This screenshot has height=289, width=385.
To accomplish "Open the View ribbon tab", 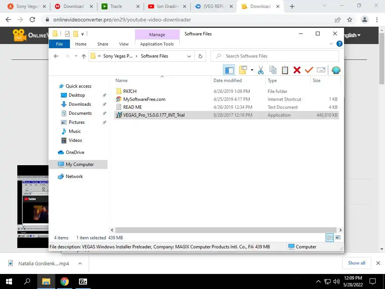I will (124, 44).
